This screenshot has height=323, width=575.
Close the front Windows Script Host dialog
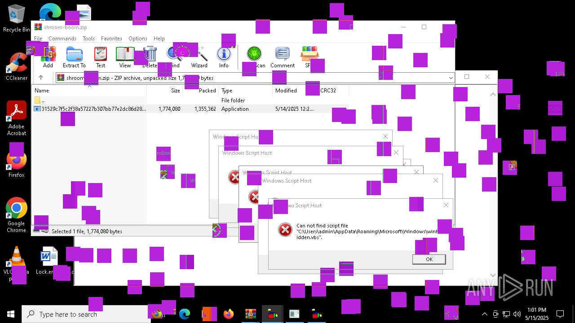446,205
